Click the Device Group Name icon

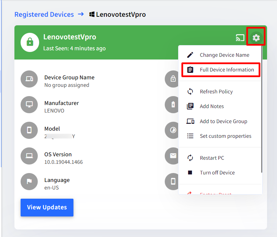coord(29,79)
